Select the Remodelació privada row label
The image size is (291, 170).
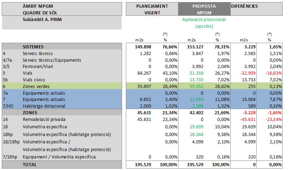[43, 120]
